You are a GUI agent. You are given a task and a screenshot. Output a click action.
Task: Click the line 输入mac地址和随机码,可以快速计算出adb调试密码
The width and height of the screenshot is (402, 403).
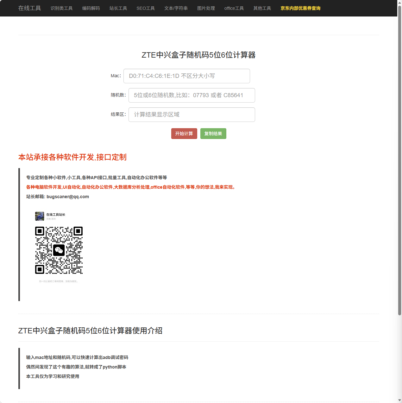coord(77,357)
